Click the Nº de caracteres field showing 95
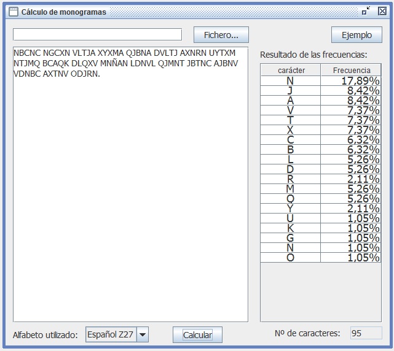 (366, 333)
